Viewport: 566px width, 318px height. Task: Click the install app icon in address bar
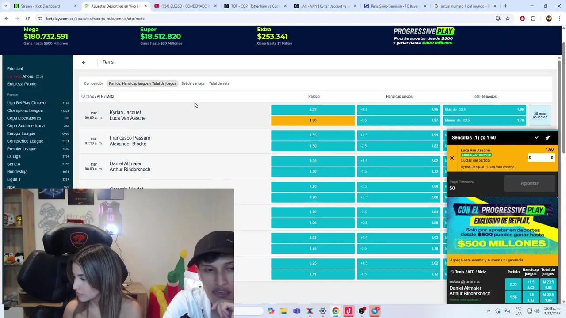click(x=498, y=19)
